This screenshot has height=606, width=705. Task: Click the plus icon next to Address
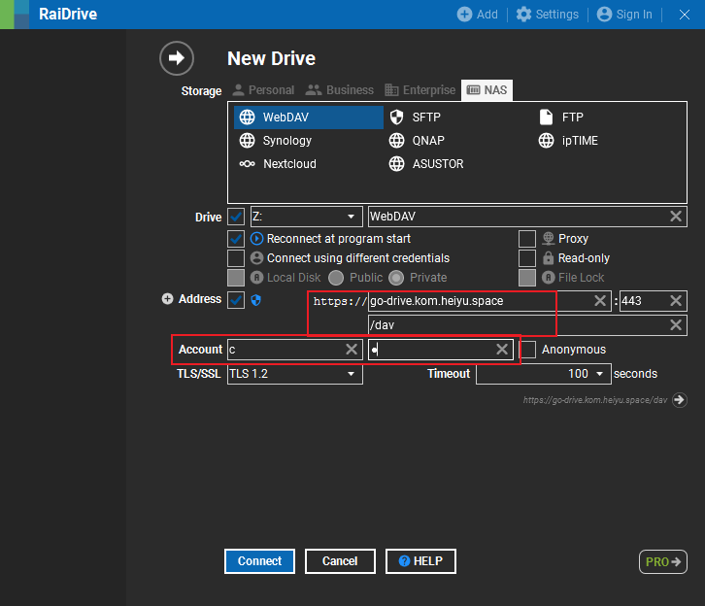167,299
